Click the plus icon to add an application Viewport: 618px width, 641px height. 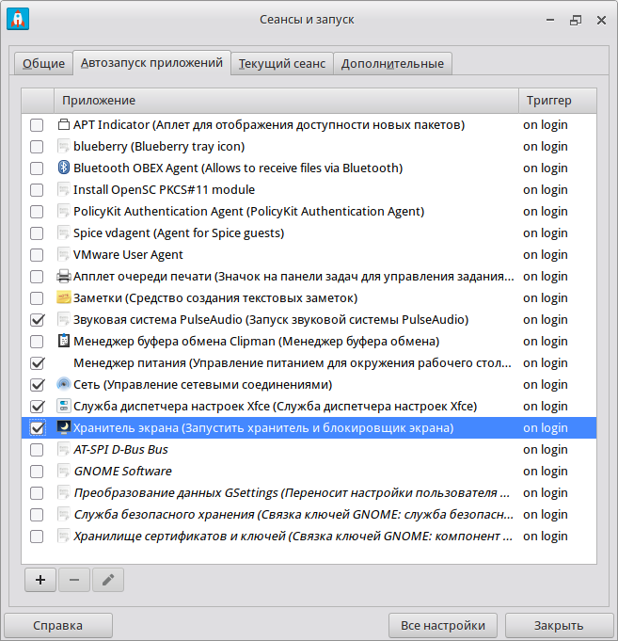40,580
